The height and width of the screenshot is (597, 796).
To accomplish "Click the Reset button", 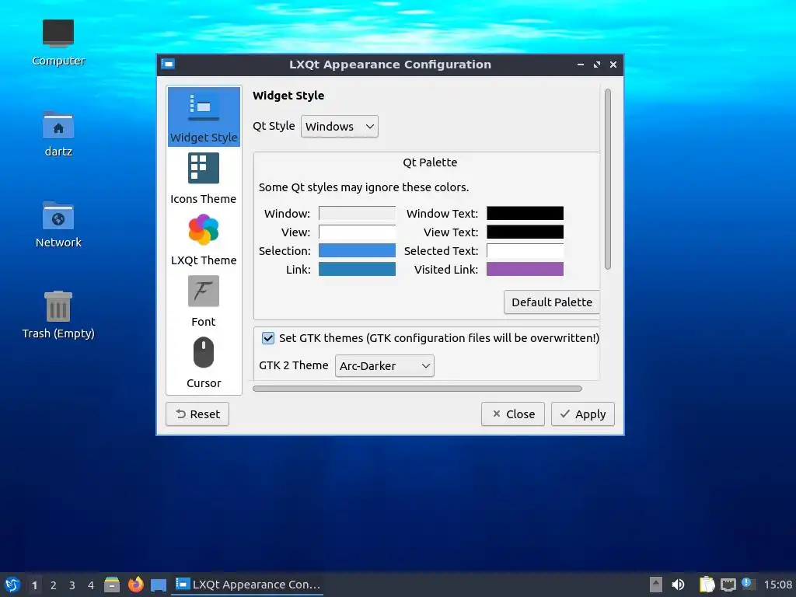I will (x=197, y=414).
